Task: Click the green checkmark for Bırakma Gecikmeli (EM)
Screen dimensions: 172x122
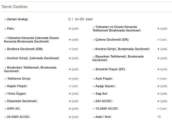Action: pyautogui.click(x=70, y=49)
